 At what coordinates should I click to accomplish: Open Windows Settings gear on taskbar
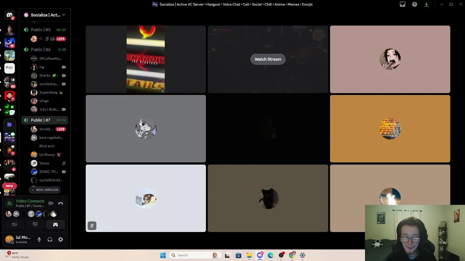click(x=302, y=255)
